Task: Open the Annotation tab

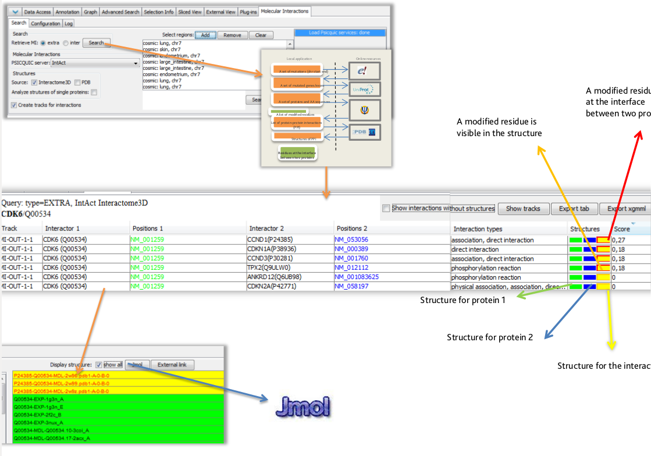Action: [x=67, y=12]
